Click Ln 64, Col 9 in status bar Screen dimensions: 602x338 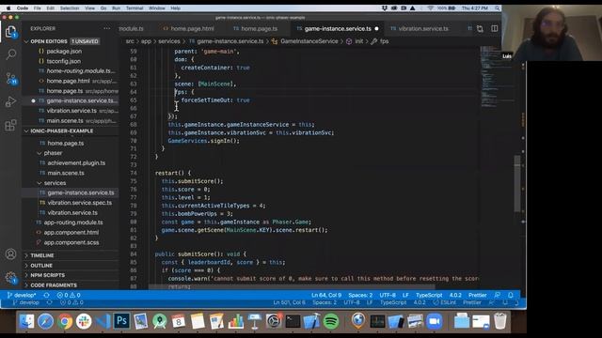click(x=326, y=295)
